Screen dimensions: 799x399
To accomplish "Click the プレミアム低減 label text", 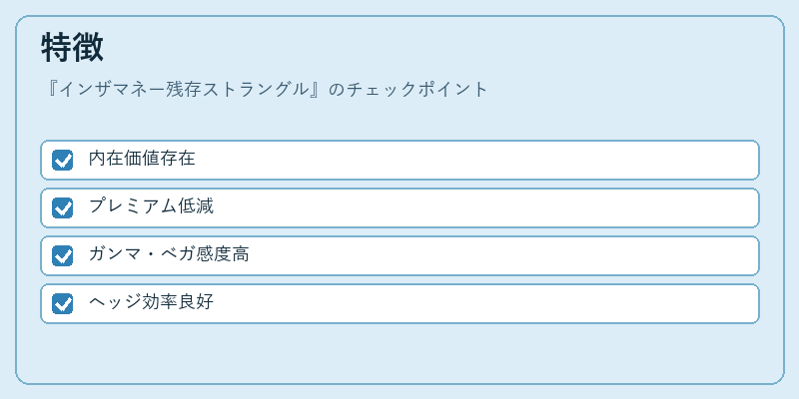I will click(151, 206).
